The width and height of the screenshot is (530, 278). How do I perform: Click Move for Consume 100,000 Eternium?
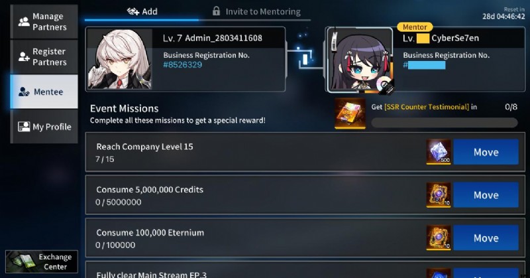486,238
